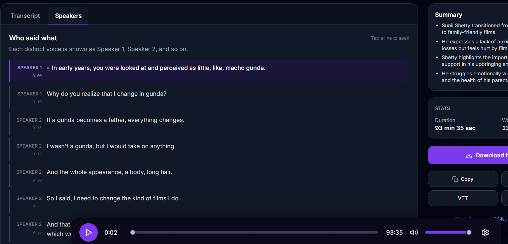Screen dimensions: 508x244
Task: Export transcript as VTT
Action: (463, 198)
